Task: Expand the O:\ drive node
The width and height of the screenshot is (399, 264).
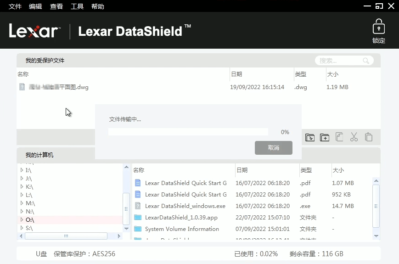Action: (22, 219)
